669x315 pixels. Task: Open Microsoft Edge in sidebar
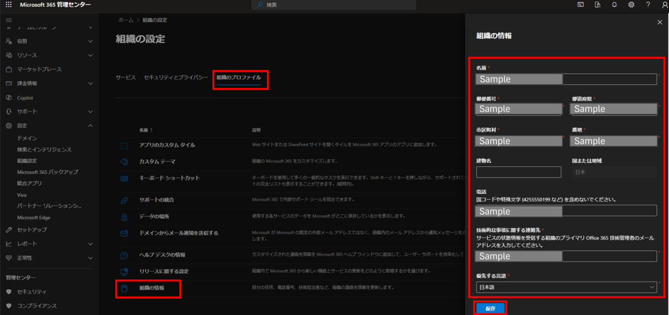pyautogui.click(x=33, y=218)
